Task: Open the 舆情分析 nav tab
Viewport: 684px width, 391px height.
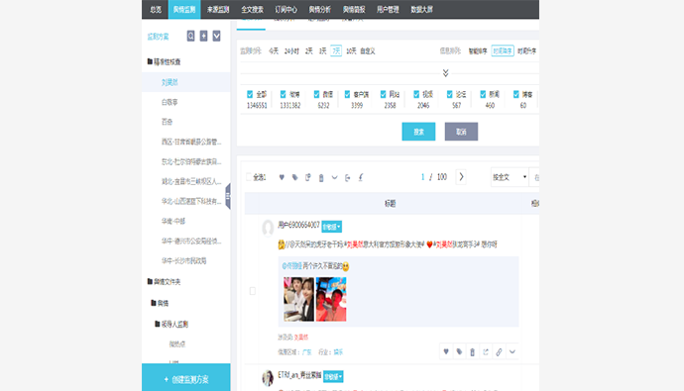Action: (319, 10)
